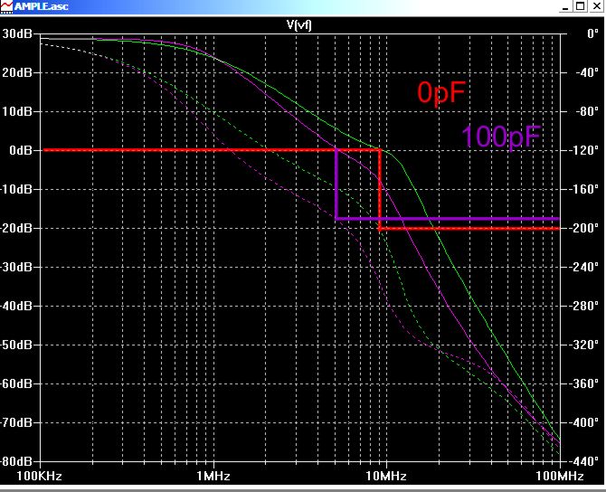Click the -120° phase axis label
The image size is (606, 492).
pos(584,150)
